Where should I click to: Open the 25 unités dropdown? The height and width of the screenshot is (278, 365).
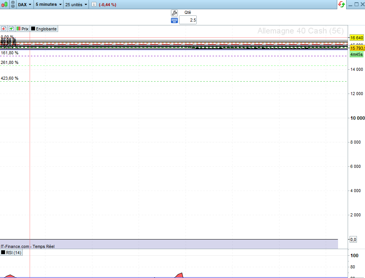tap(76, 4)
